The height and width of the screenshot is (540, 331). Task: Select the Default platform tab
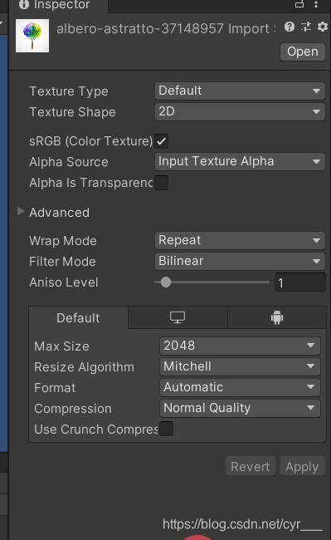click(78, 318)
